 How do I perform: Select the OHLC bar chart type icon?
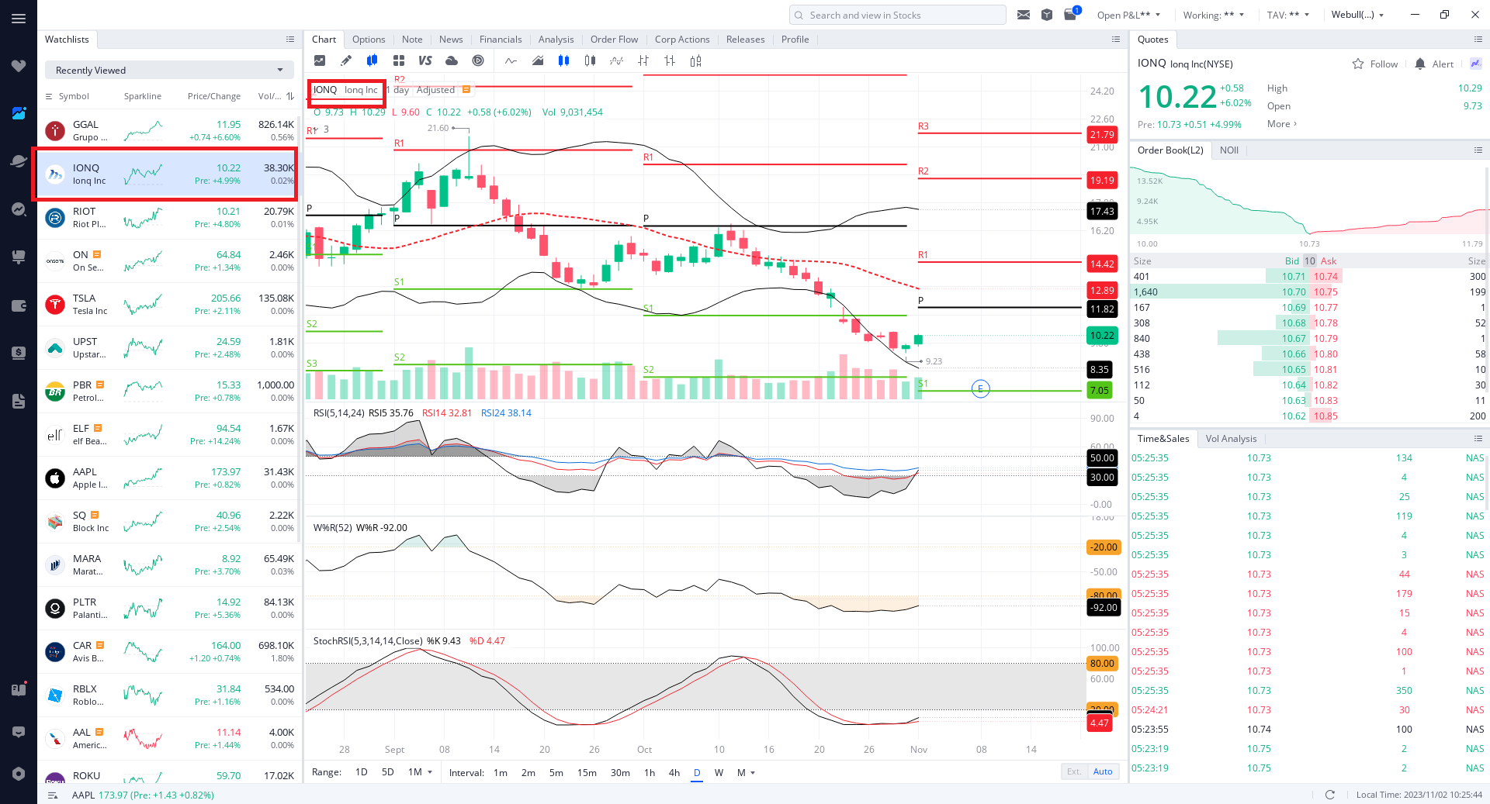click(x=643, y=60)
